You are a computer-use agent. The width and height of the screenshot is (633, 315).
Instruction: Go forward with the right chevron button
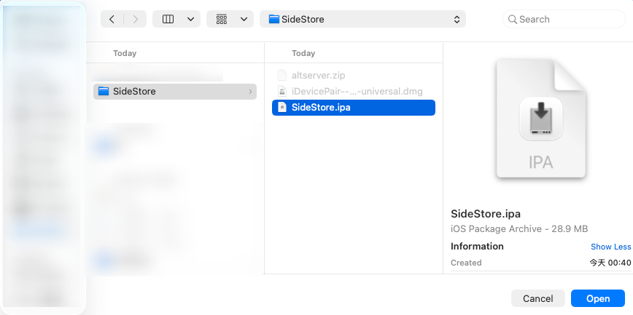(x=135, y=20)
